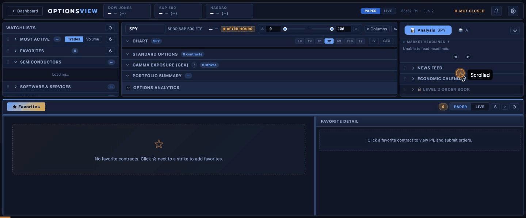Reset the delta range filter

[x=356, y=29]
